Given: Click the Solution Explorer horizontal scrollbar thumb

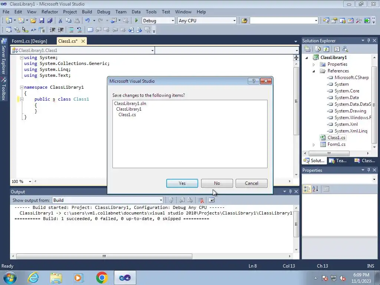Looking at the screenshot, I should pyautogui.click(x=329, y=153).
